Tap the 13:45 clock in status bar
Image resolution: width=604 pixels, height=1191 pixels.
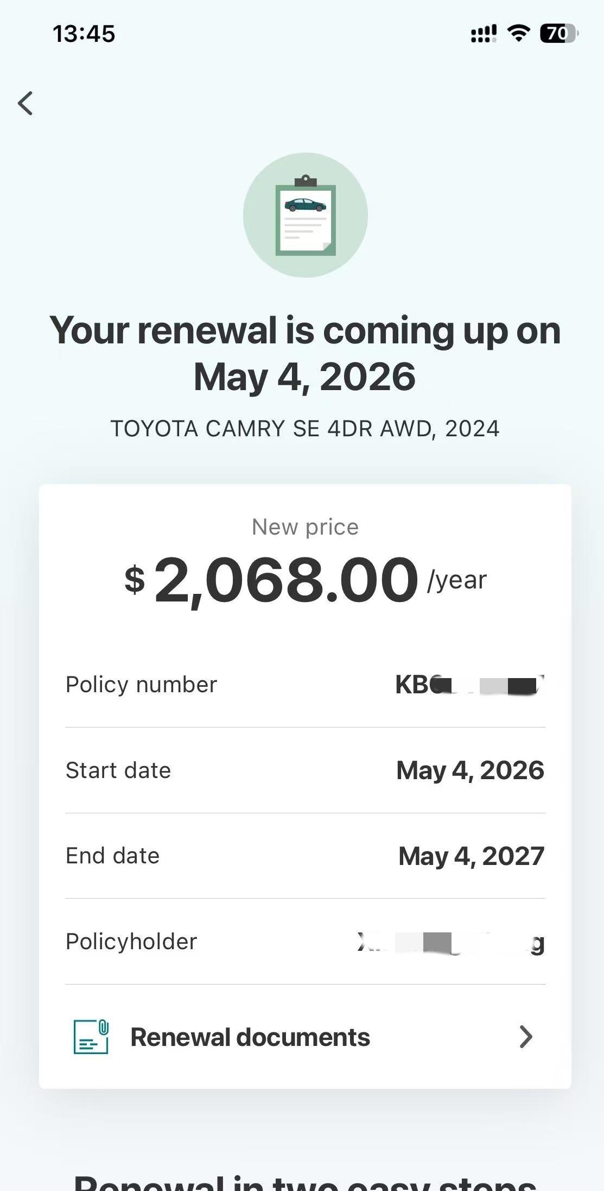click(x=84, y=34)
